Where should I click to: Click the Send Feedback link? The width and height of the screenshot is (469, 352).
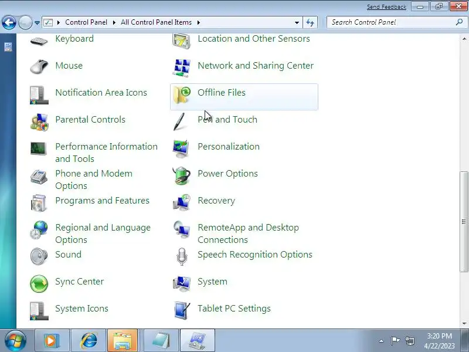click(x=386, y=6)
